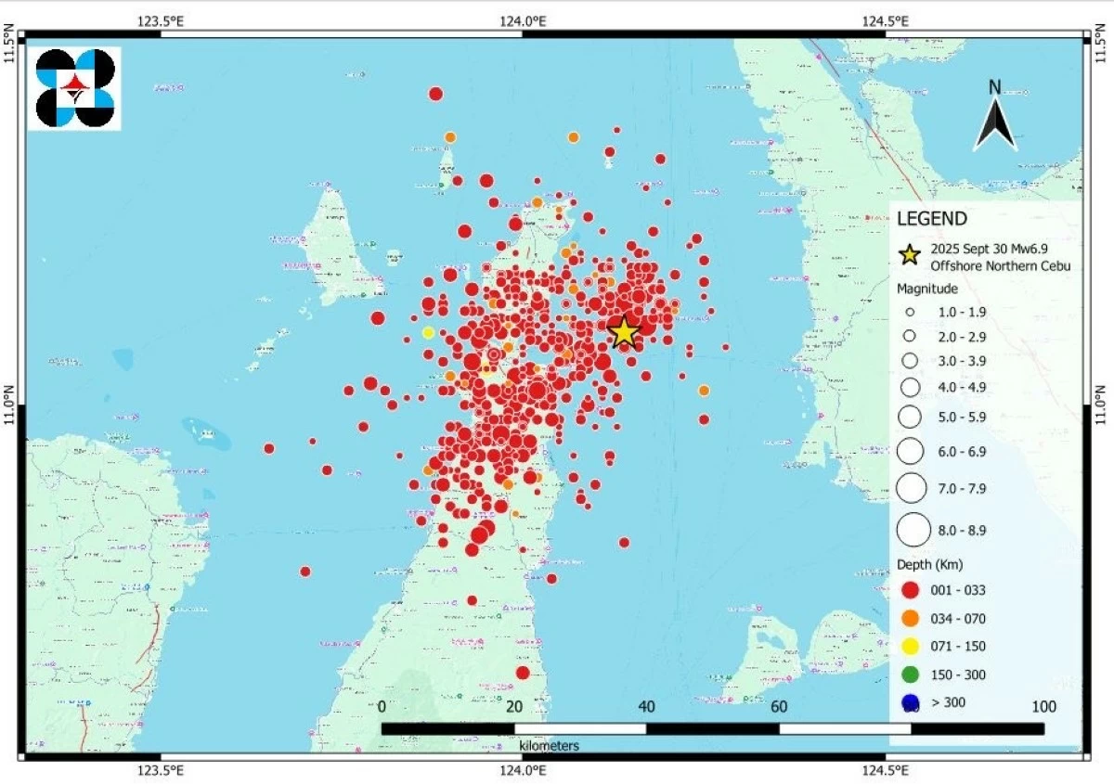Click the 'kilometers' scale bar label

pos(550,746)
